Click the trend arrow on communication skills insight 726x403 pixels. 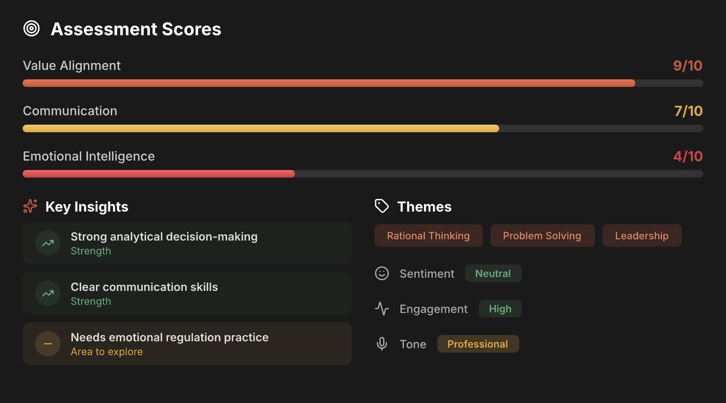[47, 293]
